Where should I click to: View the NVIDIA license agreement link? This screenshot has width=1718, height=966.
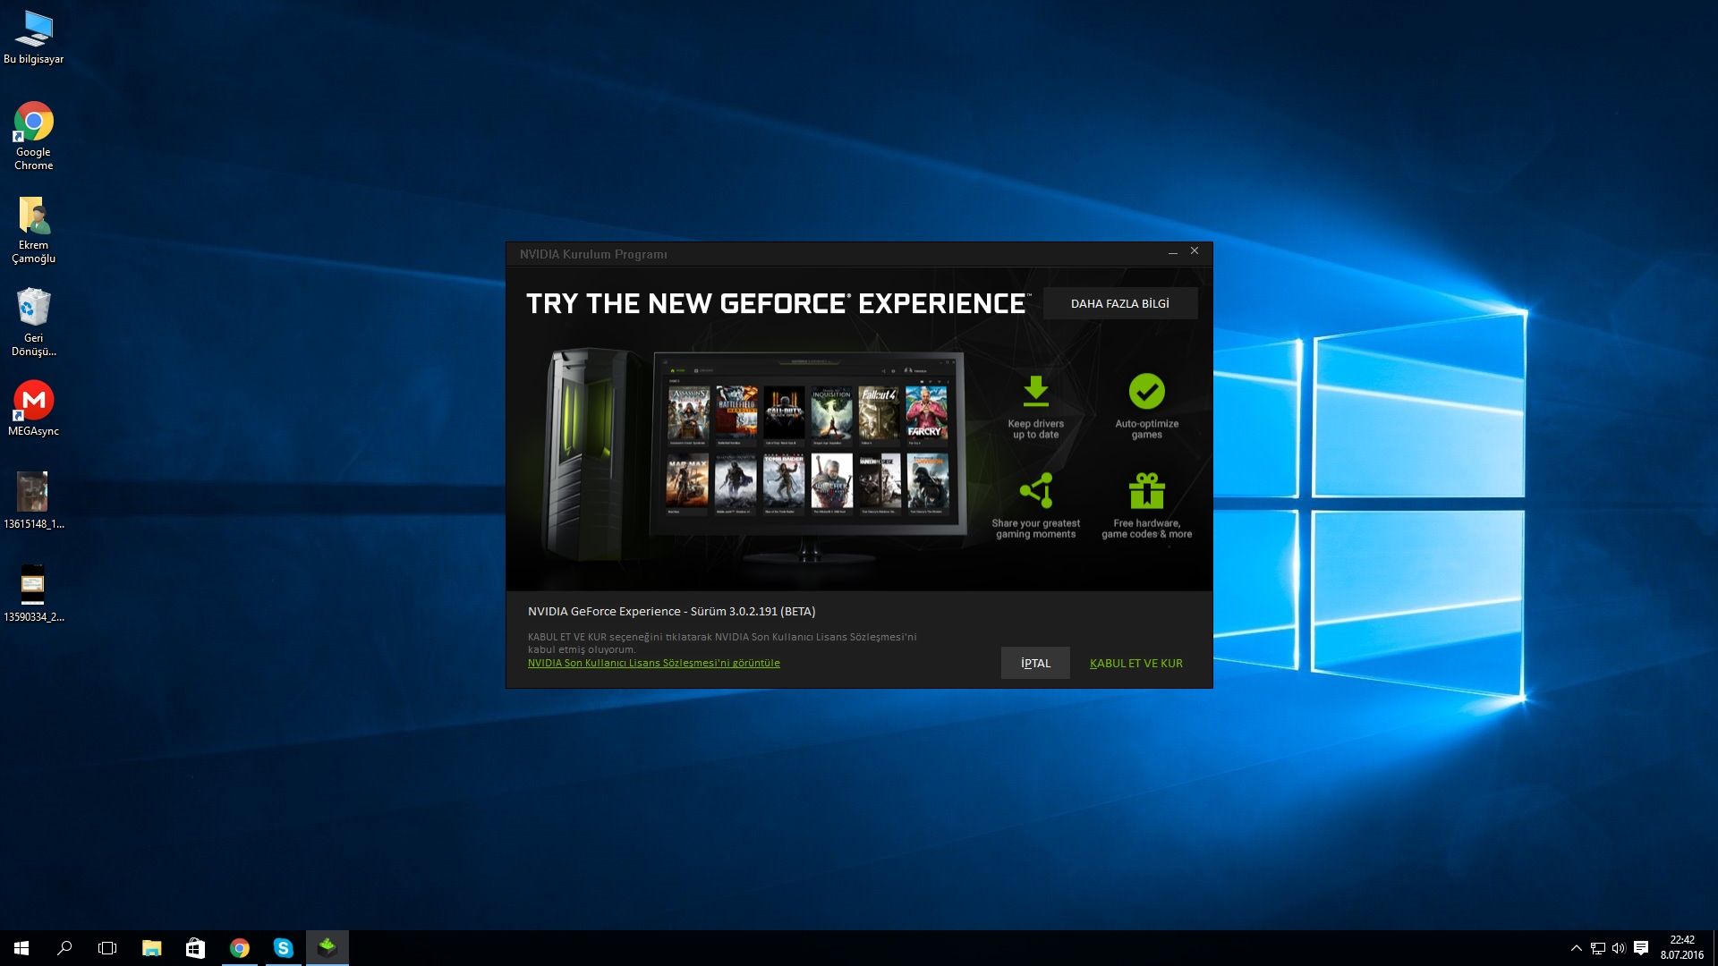pyautogui.click(x=653, y=663)
